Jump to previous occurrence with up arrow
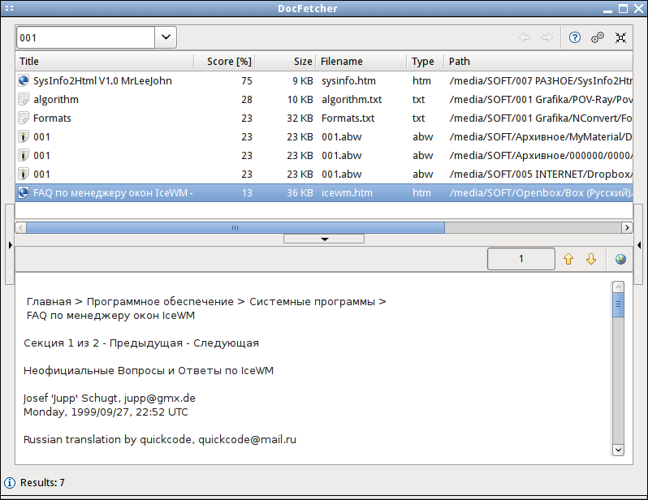The height and width of the screenshot is (500, 648). [568, 259]
